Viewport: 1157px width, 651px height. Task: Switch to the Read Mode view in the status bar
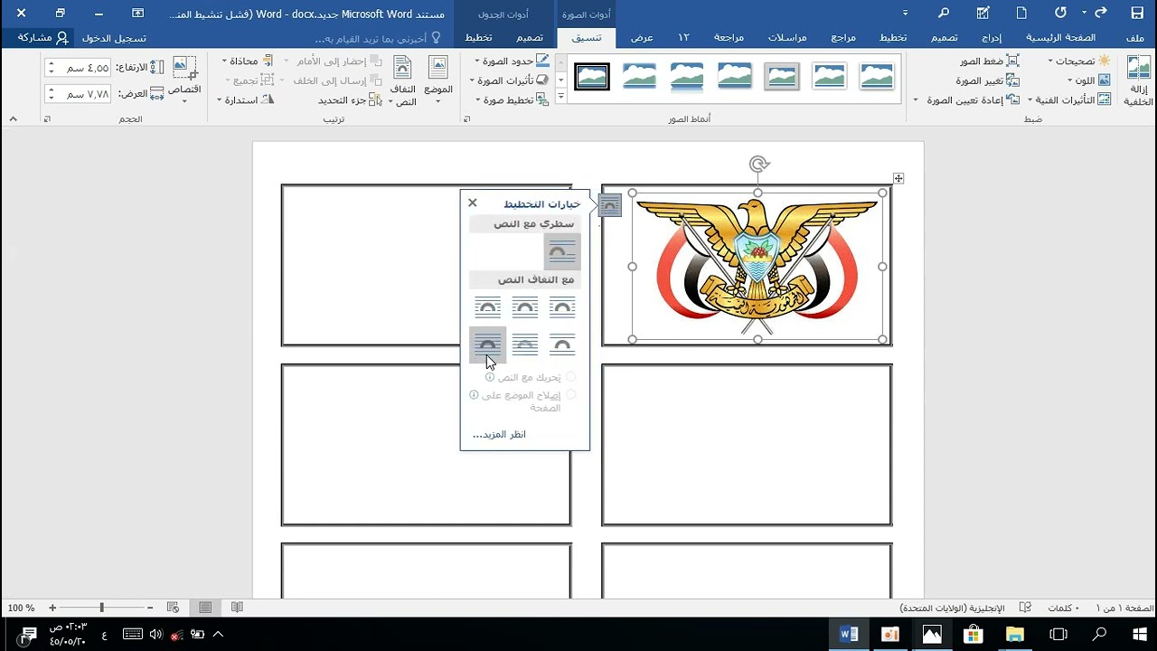237,608
